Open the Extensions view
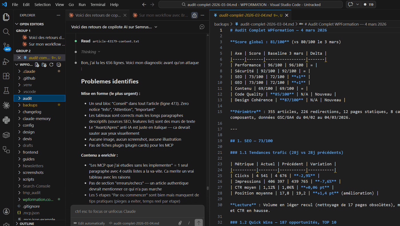 pyautogui.click(x=6, y=76)
